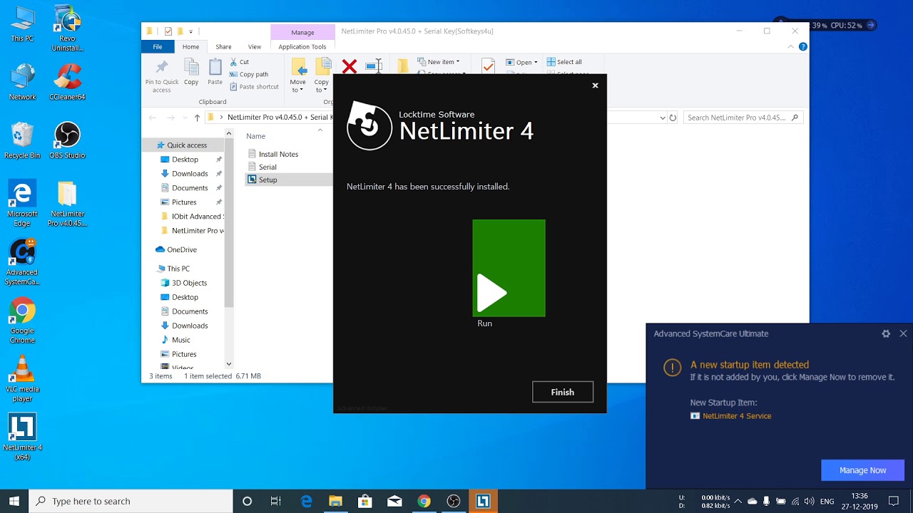The height and width of the screenshot is (513, 913).
Task: Click the taskbar search box
Action: pos(131,501)
